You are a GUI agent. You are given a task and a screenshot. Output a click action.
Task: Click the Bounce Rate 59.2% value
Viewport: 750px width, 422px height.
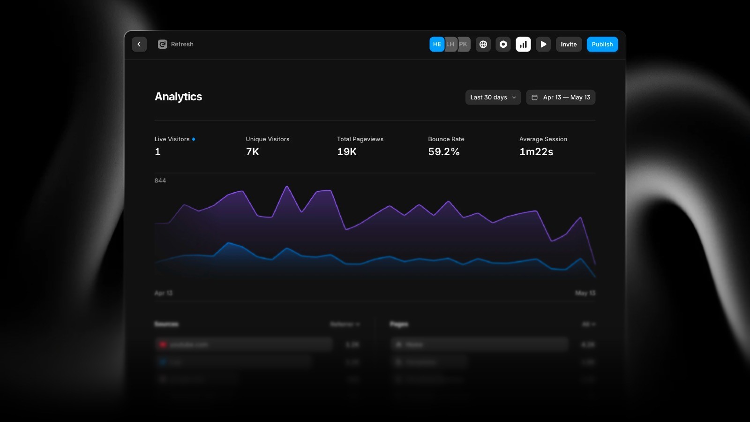(x=444, y=151)
